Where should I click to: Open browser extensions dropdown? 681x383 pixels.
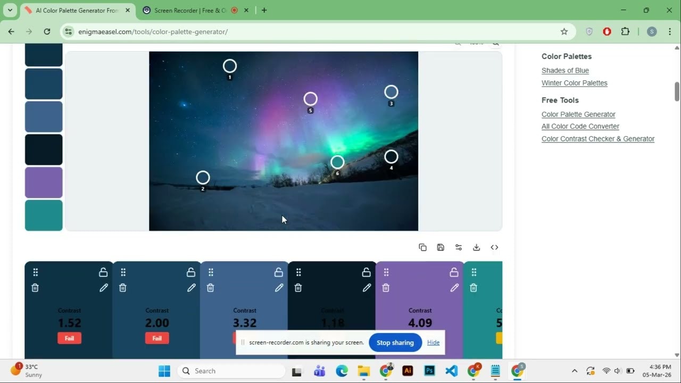[626, 31]
